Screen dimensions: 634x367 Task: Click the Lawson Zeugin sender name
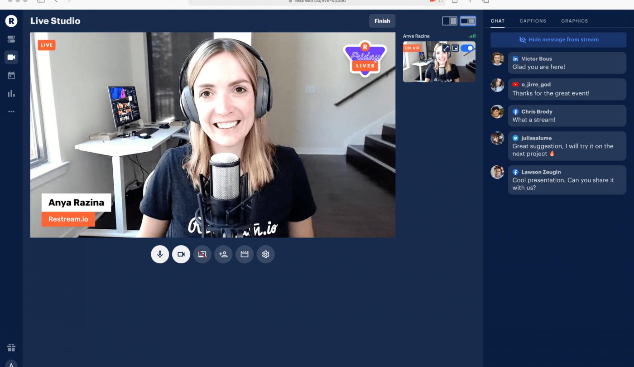pos(541,172)
